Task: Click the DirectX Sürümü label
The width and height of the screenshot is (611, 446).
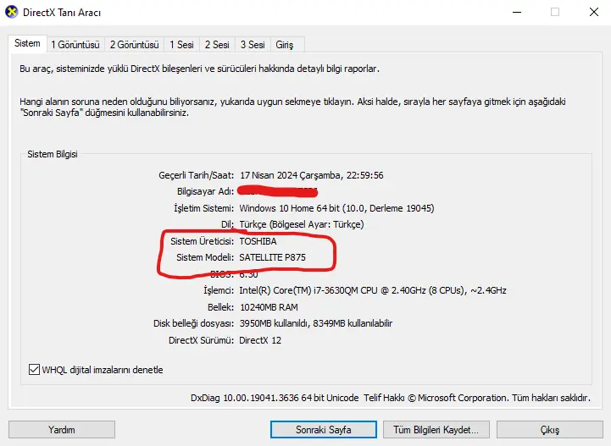Action: tap(201, 340)
